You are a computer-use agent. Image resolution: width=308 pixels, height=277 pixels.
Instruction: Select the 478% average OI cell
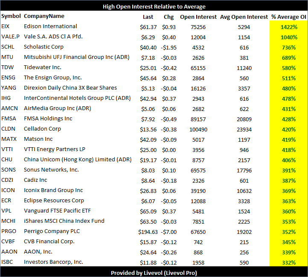pos(289,99)
